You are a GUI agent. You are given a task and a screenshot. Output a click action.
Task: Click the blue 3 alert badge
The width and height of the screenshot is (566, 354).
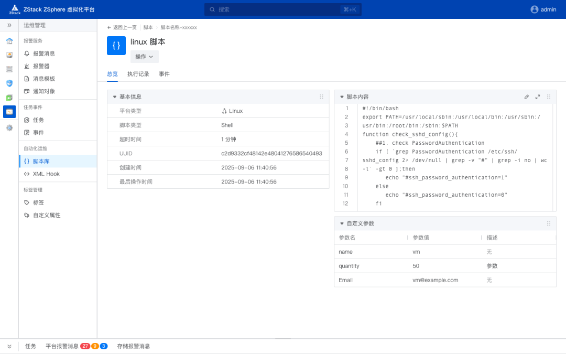pyautogui.click(x=104, y=346)
